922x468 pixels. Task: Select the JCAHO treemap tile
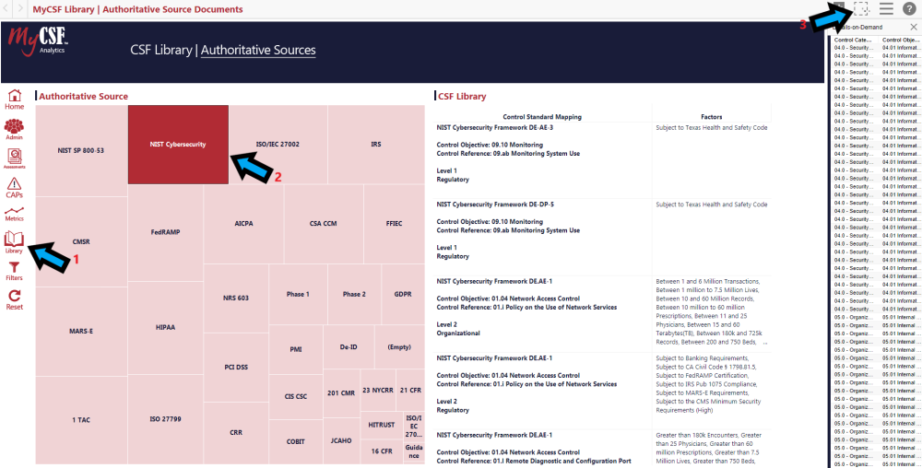pos(342,440)
